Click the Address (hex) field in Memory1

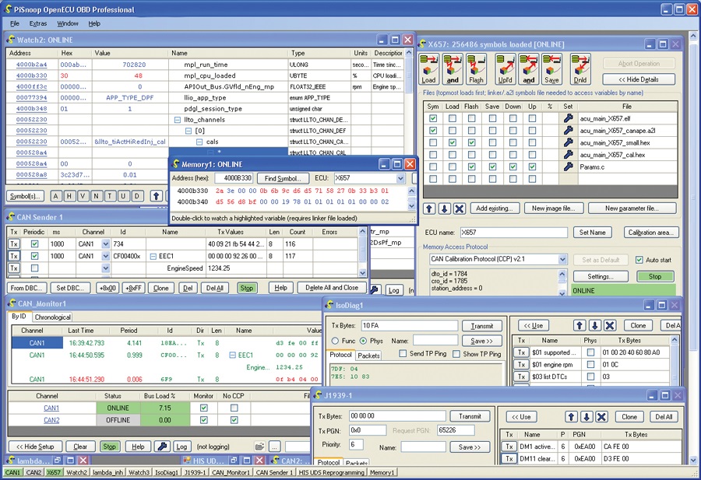coord(234,178)
